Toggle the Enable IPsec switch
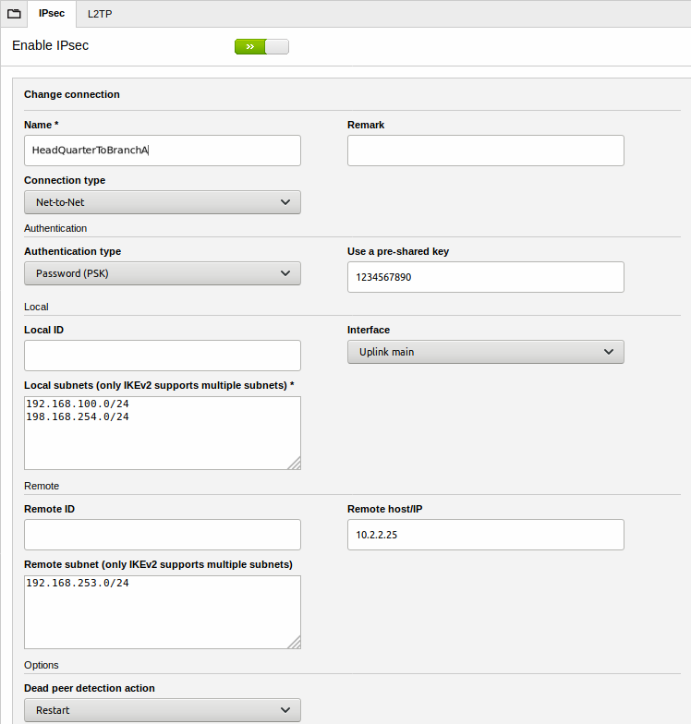691x724 pixels. point(261,46)
